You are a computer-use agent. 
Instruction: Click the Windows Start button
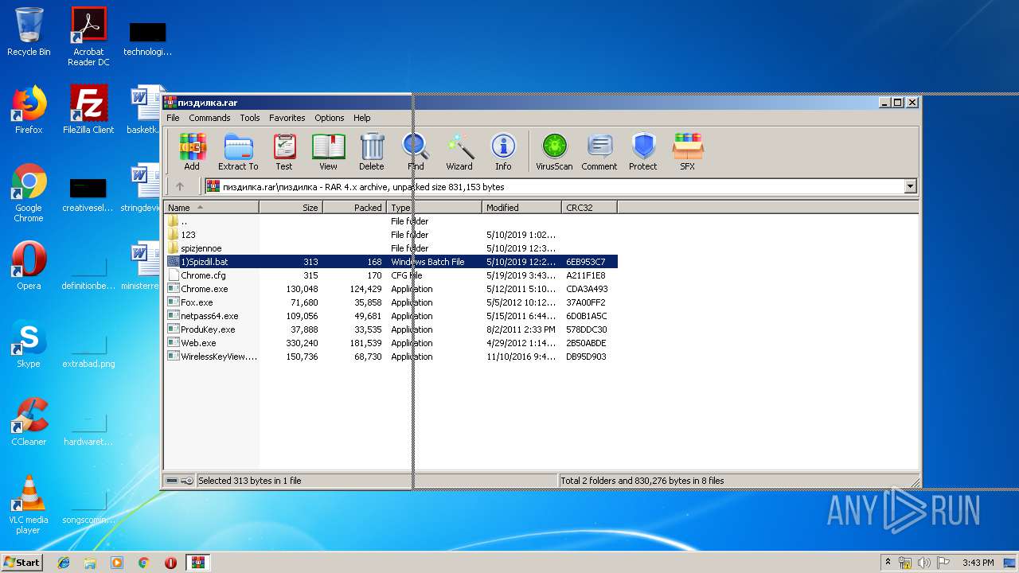(22, 563)
